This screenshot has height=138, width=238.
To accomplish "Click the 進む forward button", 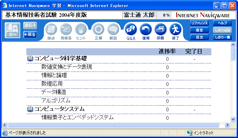I will click(x=30, y=26).
